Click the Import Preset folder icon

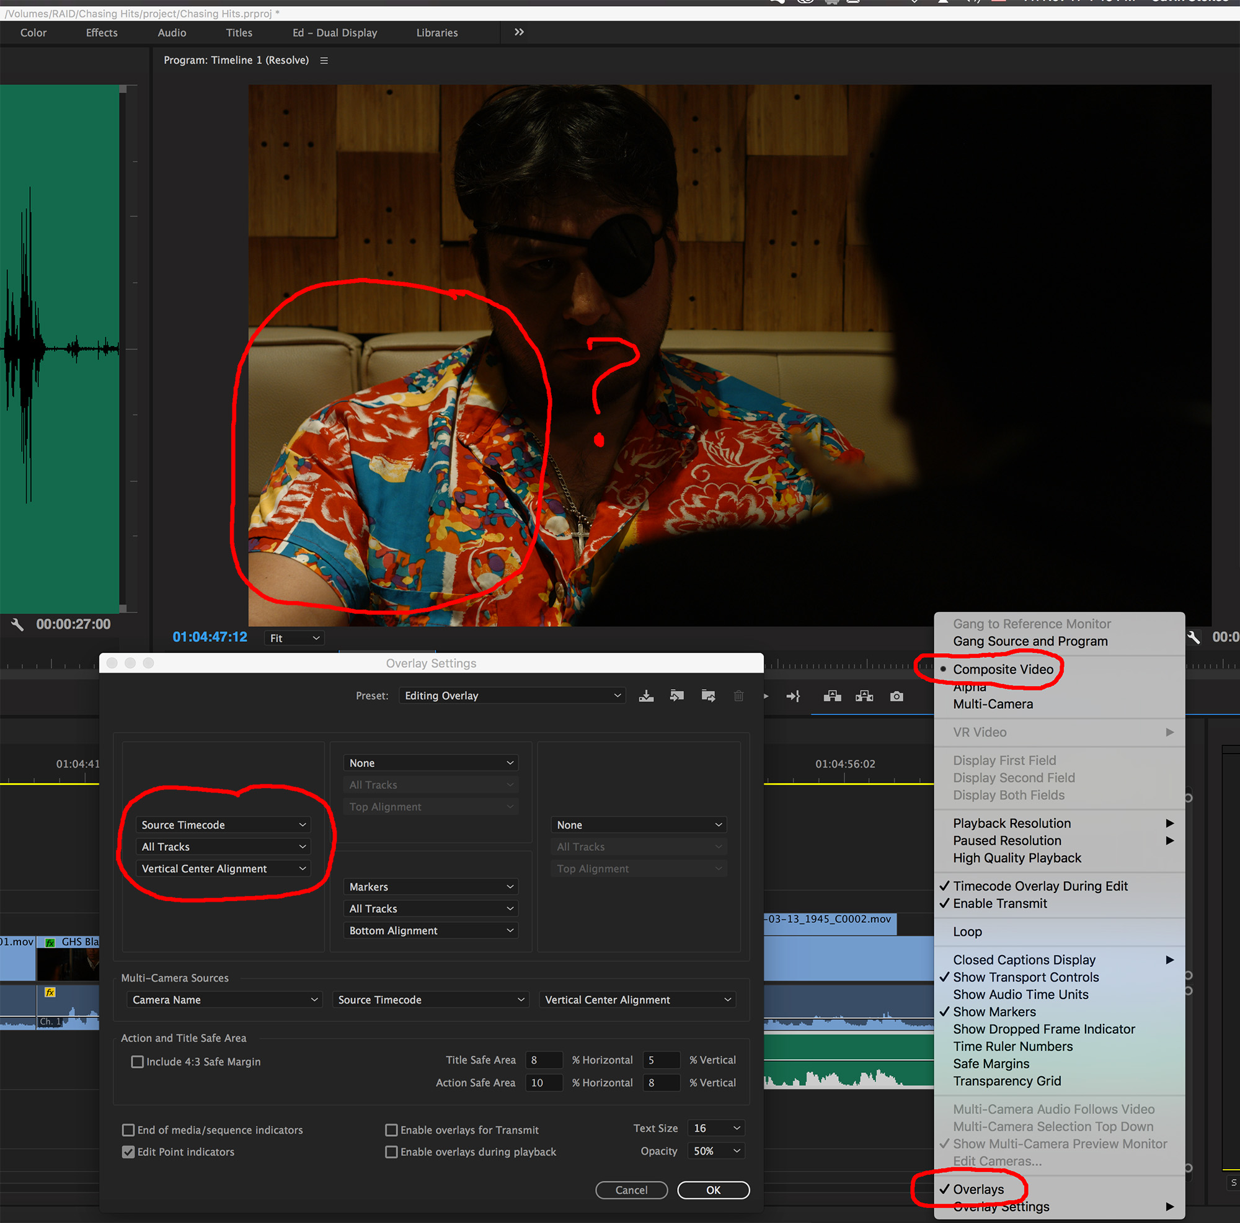point(676,695)
